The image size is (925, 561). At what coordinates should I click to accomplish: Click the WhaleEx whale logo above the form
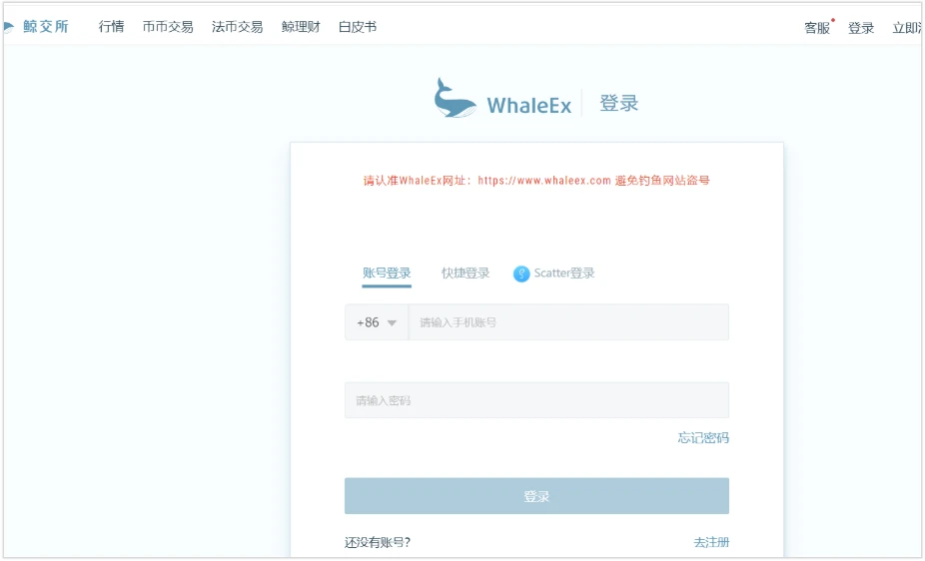point(455,98)
